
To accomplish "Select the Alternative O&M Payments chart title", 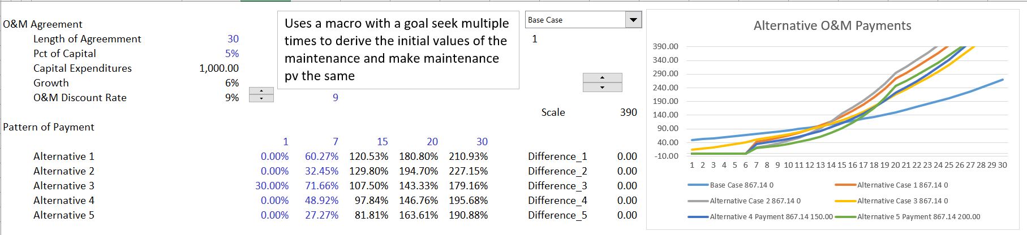I will tap(832, 26).
